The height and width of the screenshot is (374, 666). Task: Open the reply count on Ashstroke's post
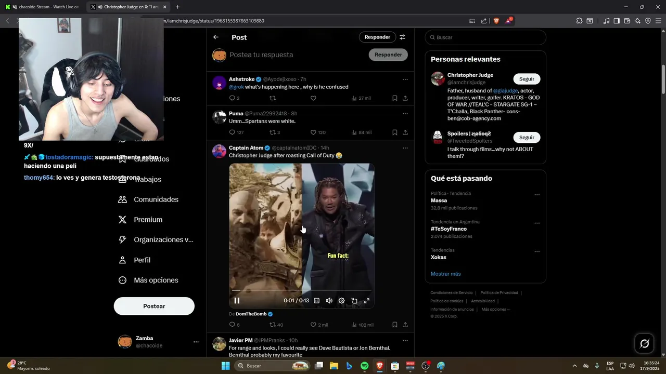coord(234,98)
